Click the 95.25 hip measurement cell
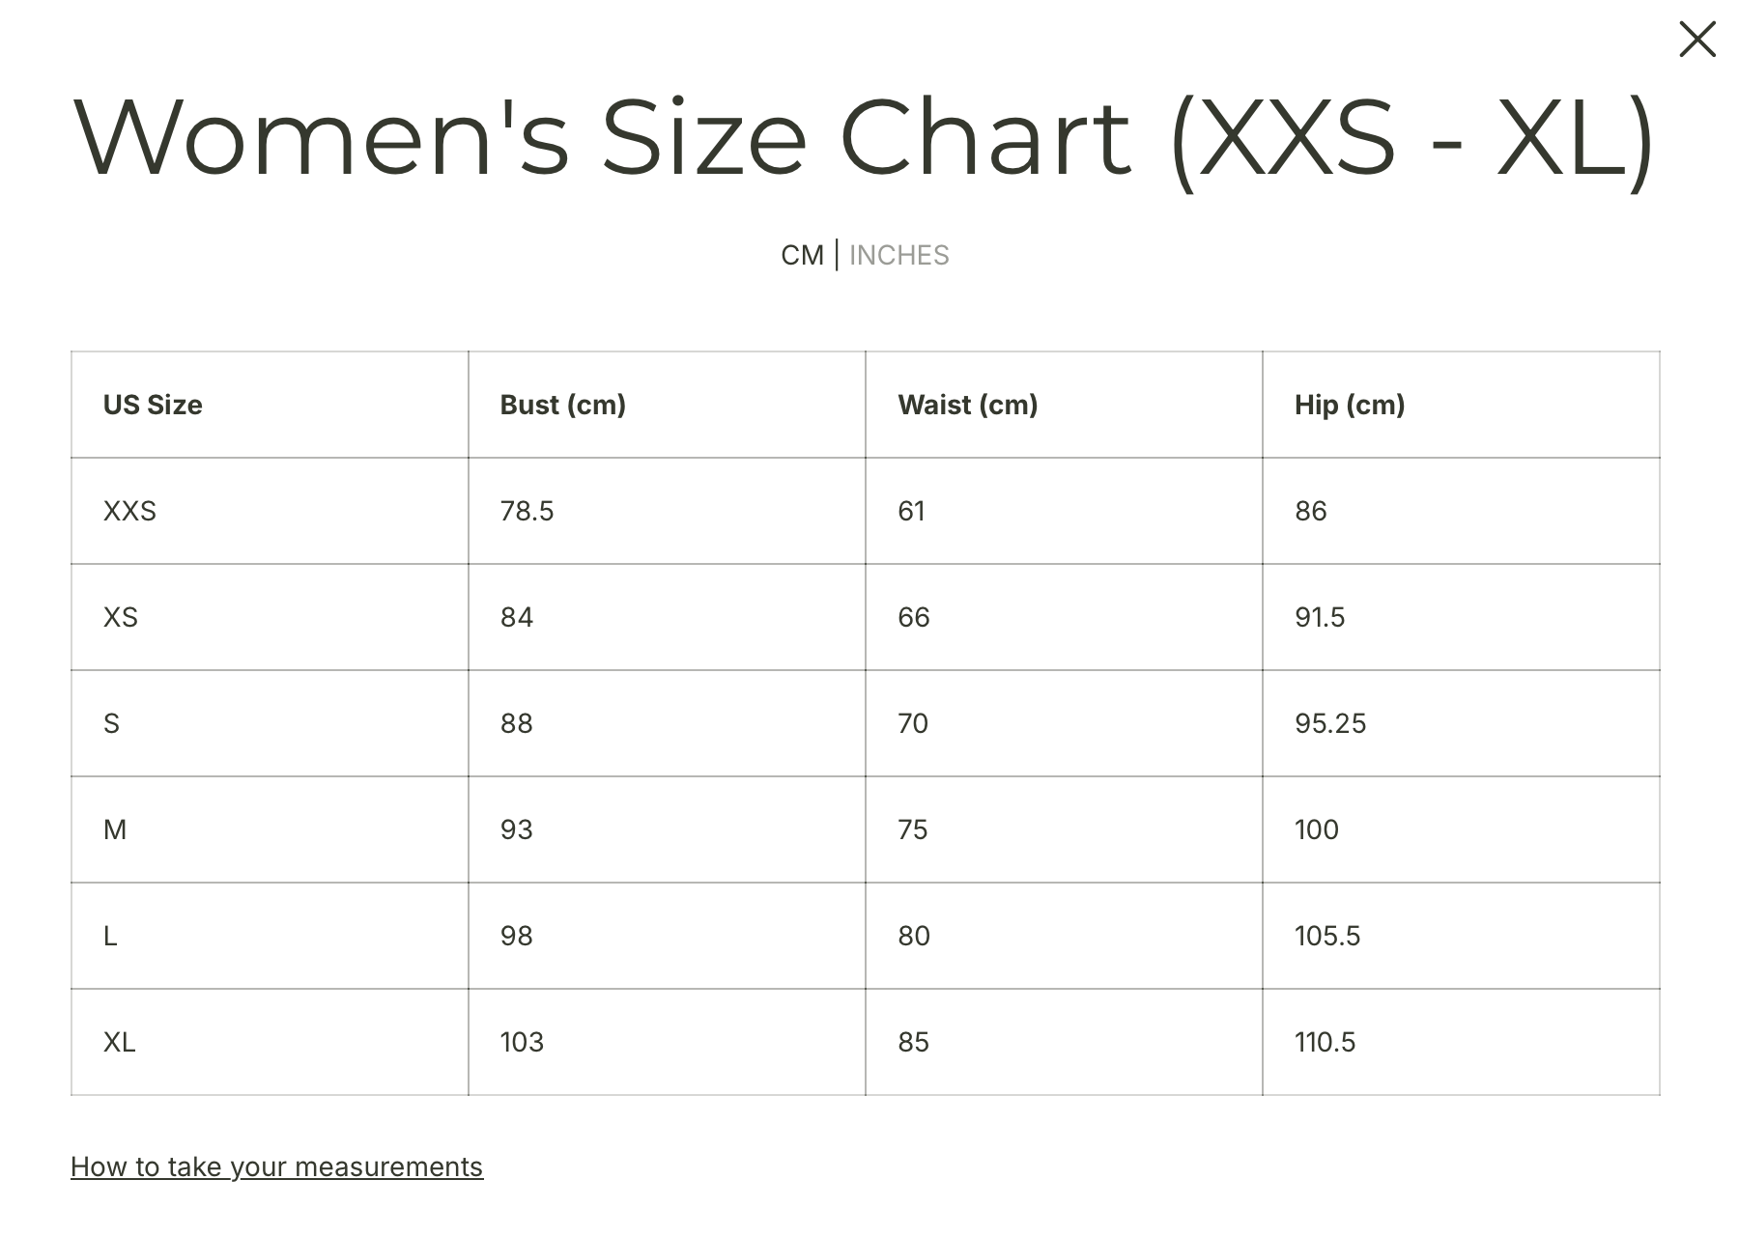Viewport: 1739px width, 1236px height. 1330,723
